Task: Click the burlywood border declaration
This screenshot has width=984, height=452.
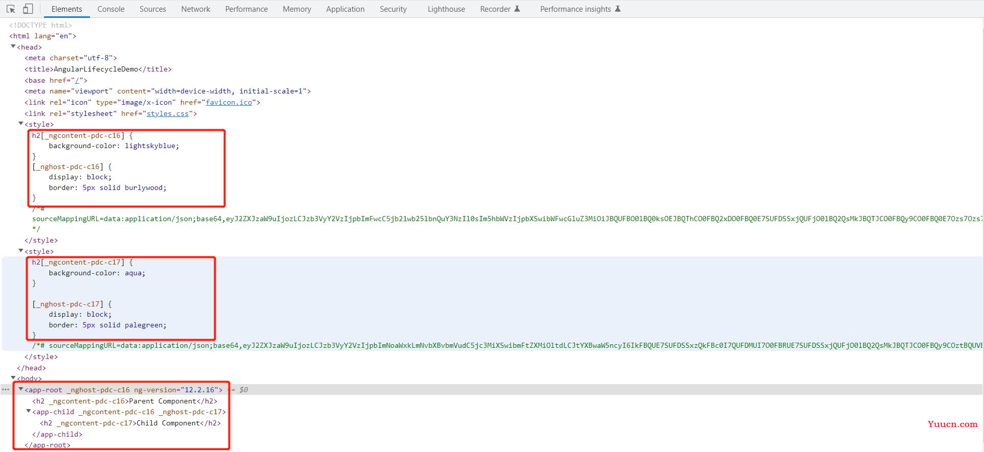Action: [108, 187]
